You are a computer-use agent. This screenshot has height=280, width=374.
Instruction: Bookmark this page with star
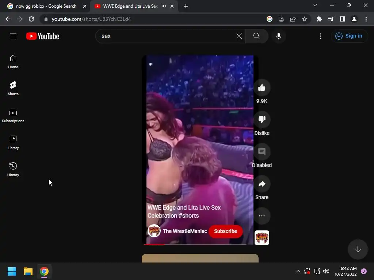[x=305, y=19]
